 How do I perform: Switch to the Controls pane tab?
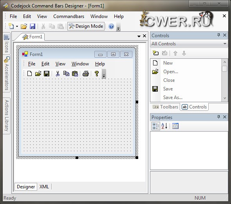[194, 107]
